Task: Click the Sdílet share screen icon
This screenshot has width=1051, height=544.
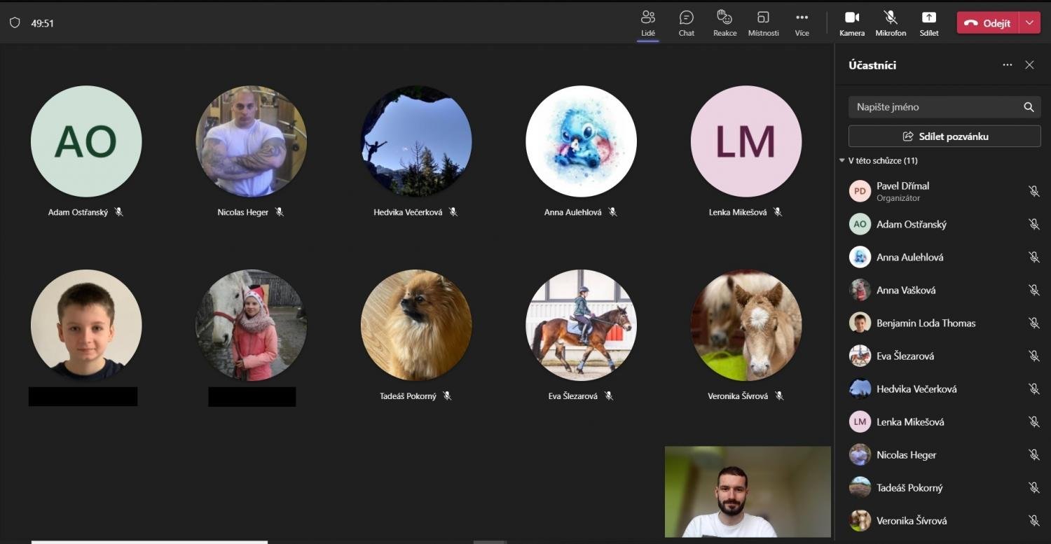Action: click(x=928, y=22)
